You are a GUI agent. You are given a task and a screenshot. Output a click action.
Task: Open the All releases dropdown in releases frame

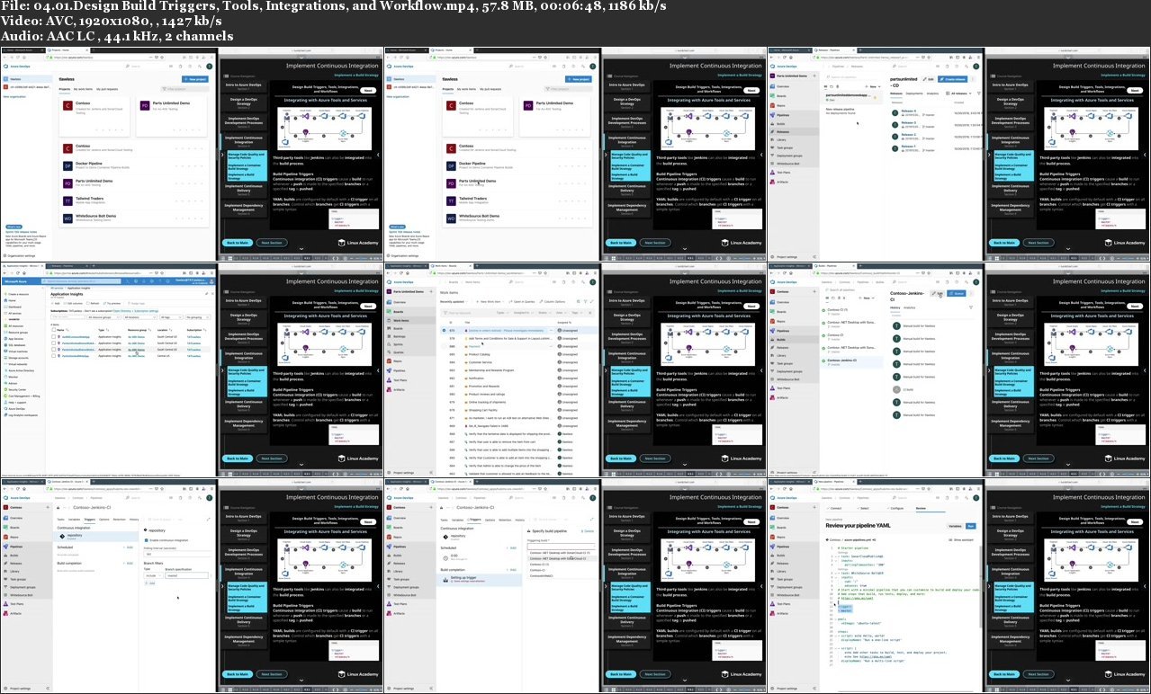point(958,93)
